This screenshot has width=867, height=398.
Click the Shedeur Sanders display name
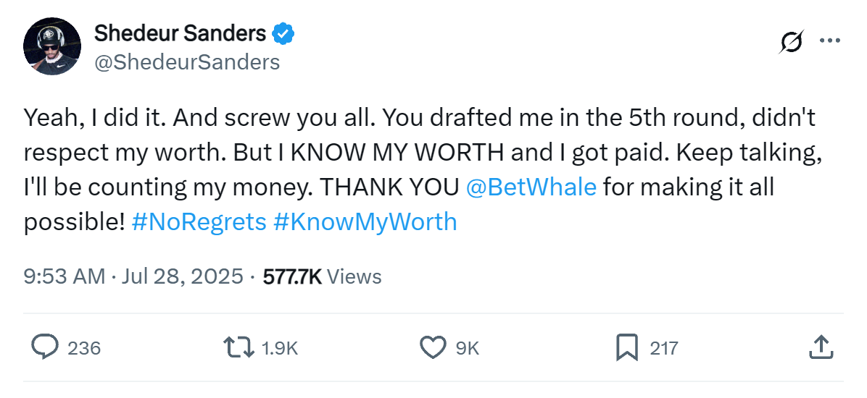tap(180, 33)
